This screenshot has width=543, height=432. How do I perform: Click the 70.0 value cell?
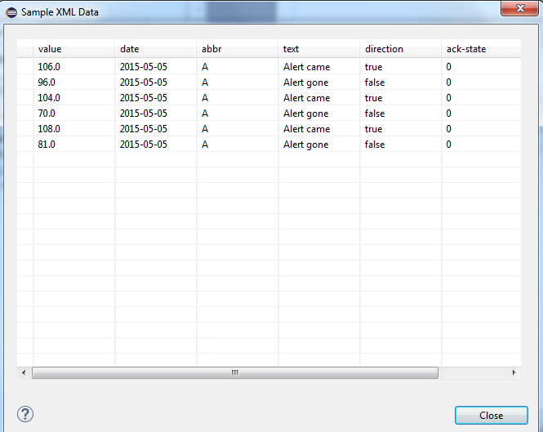47,114
